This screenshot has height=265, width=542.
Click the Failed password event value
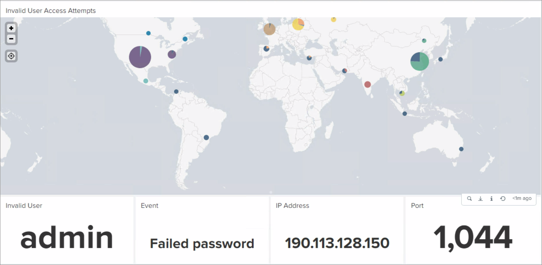[x=202, y=243]
